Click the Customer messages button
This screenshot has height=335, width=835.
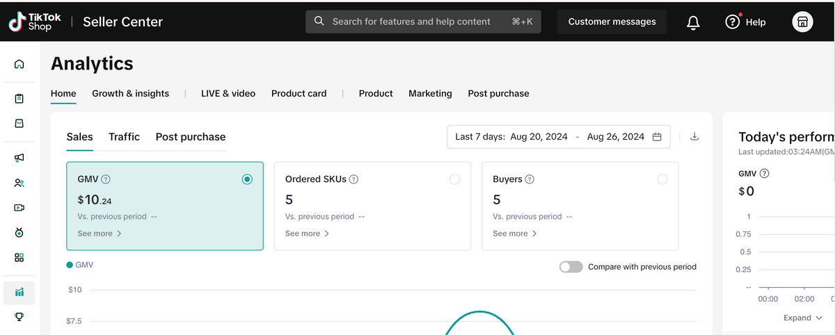click(x=612, y=22)
